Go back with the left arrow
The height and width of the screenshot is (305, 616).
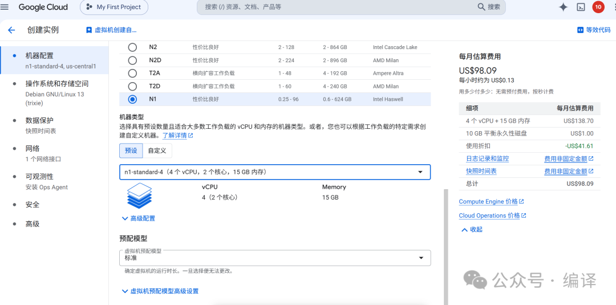11,30
